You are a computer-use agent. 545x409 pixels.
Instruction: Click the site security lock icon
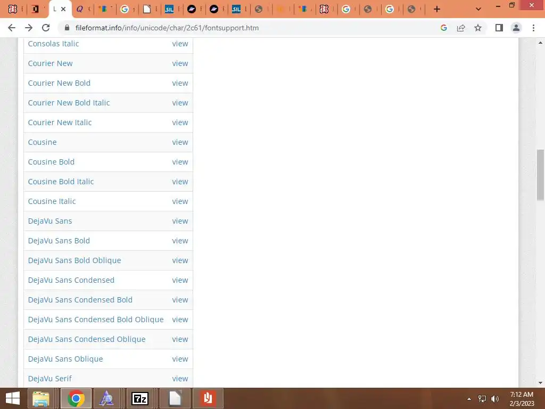pos(67,28)
